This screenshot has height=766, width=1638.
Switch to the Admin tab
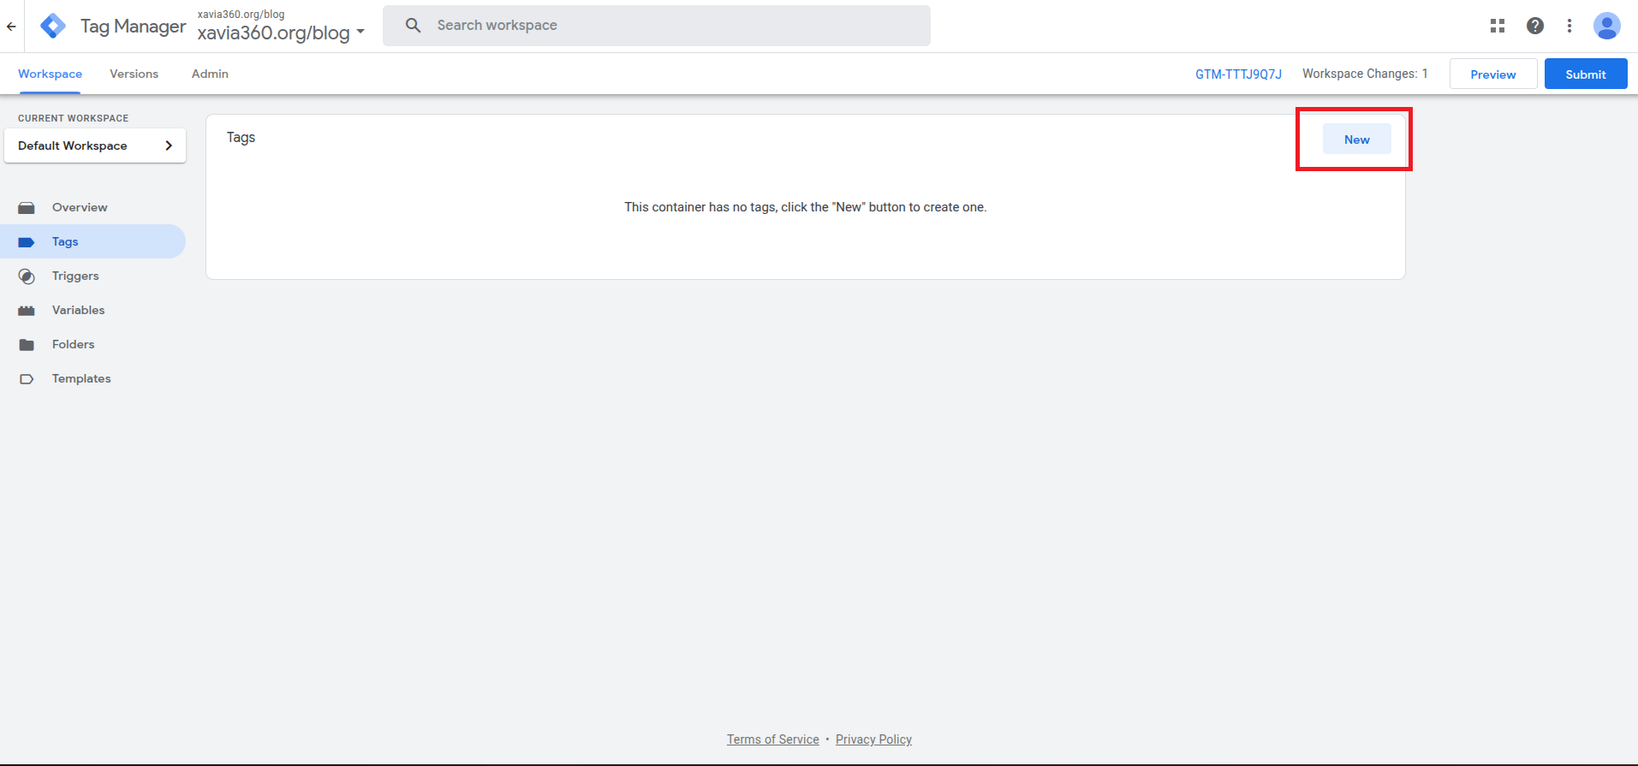coord(210,74)
